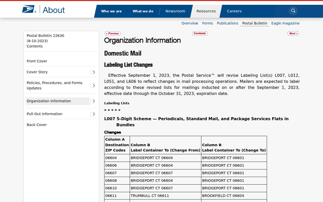The width and height of the screenshot is (323, 202).
Task: Click ZIP code cell 06608
Action: [x=117, y=181]
